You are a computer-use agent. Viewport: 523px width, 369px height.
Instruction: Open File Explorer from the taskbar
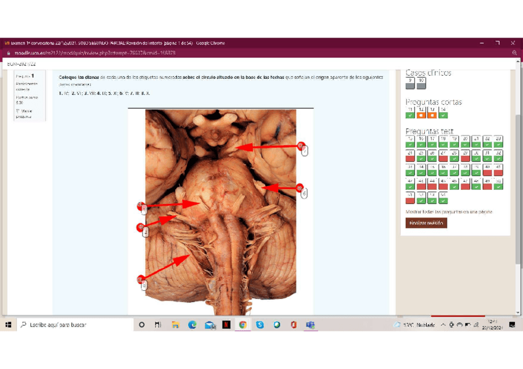pyautogui.click(x=175, y=325)
